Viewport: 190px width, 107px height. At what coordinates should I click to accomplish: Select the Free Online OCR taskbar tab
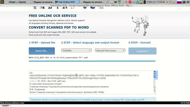click(x=67, y=2)
